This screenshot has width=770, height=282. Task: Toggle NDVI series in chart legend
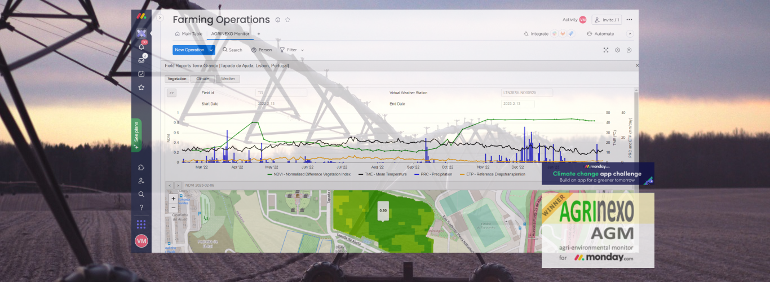pyautogui.click(x=308, y=174)
